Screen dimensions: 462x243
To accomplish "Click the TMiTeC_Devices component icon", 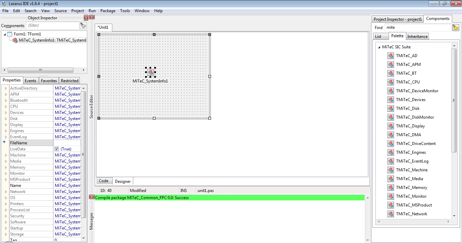I will pyautogui.click(x=391, y=100).
